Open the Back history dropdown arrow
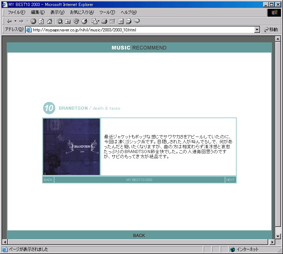The height and width of the screenshot is (254, 283). [x=15, y=21]
